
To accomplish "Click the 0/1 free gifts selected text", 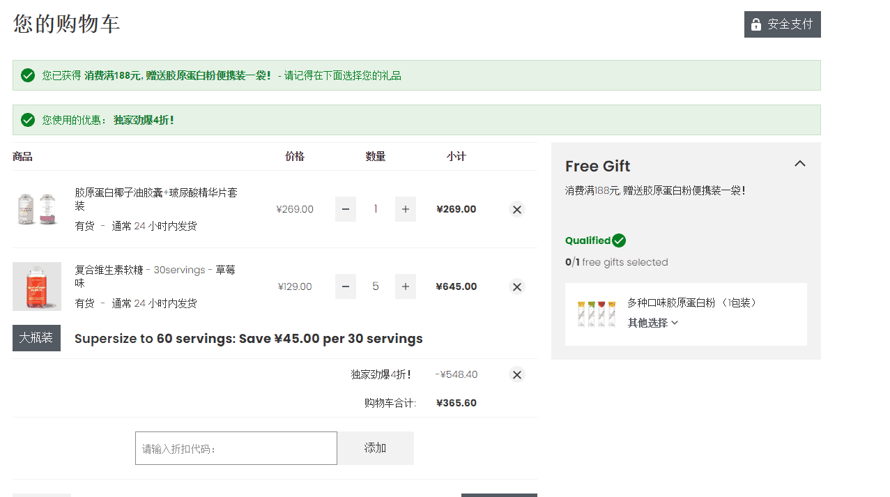I will [617, 262].
